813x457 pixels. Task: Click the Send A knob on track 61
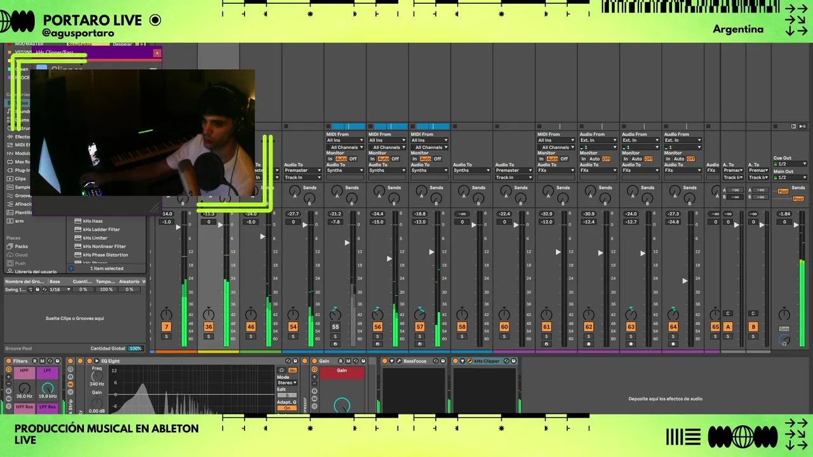[x=548, y=190]
